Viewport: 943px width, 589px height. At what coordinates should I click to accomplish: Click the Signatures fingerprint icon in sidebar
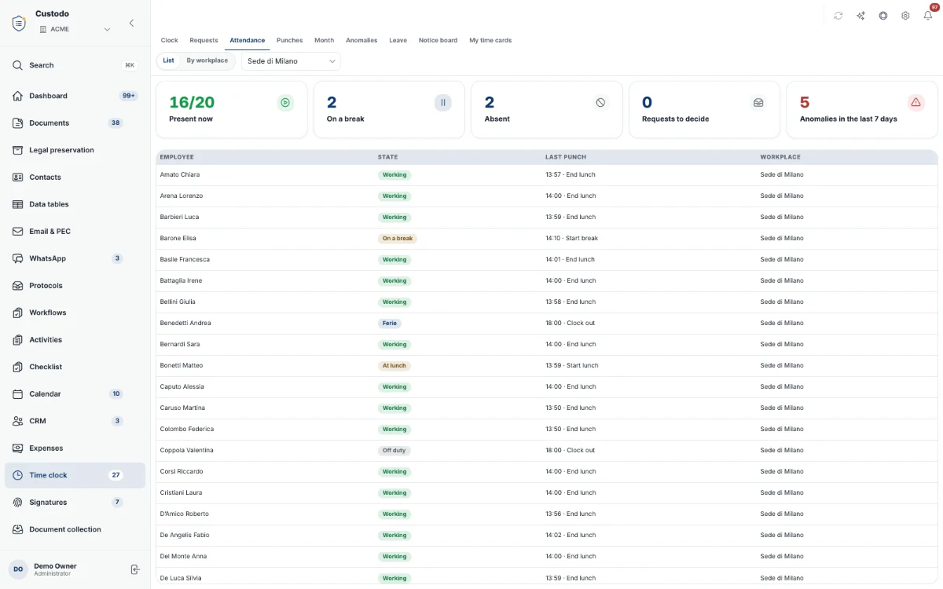18,503
